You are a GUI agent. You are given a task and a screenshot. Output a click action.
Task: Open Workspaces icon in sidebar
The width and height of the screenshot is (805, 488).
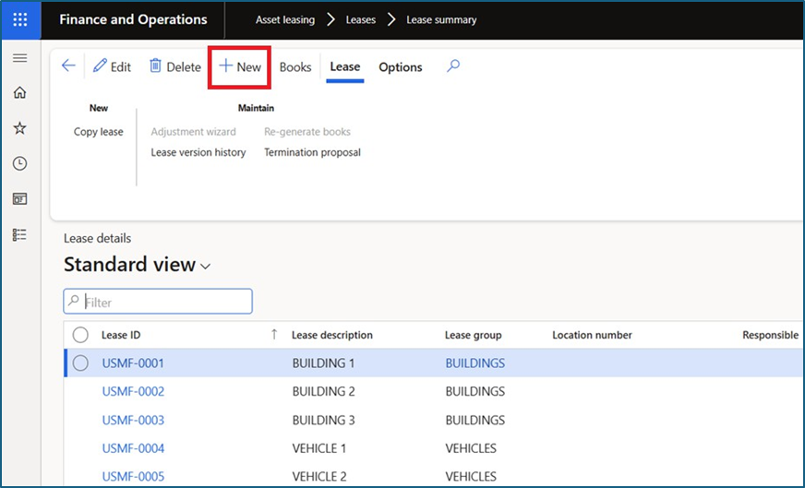click(x=19, y=198)
